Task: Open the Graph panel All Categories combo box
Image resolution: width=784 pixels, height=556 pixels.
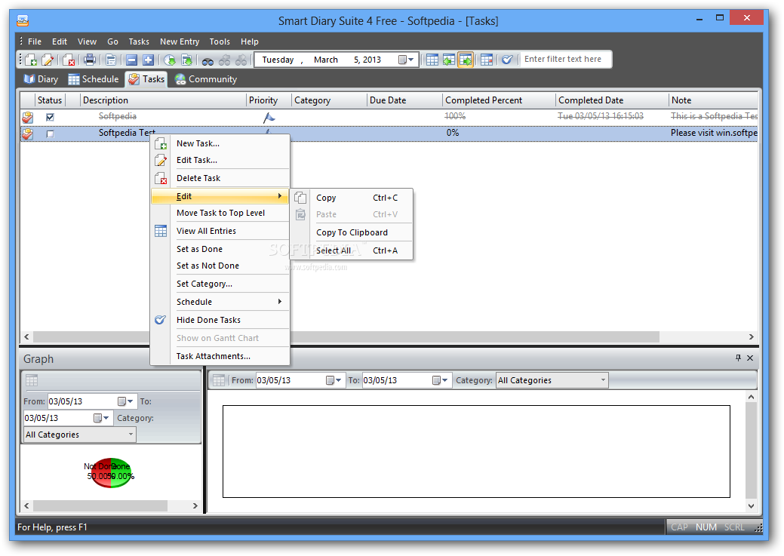Action: [x=80, y=435]
